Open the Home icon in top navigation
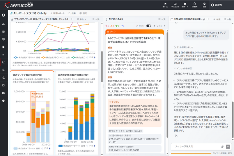This screenshot has height=156, width=234. (x=165, y=5)
